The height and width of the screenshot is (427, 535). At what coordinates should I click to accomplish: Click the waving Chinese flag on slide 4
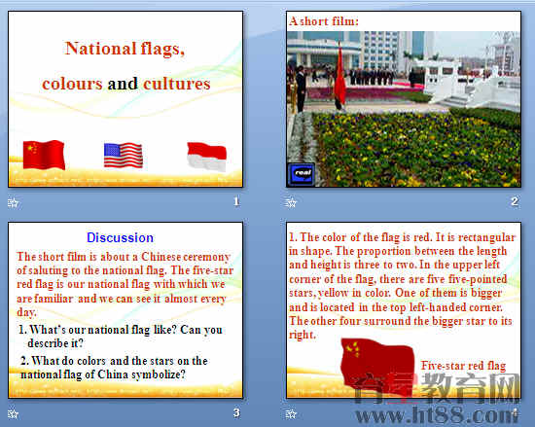click(377, 367)
